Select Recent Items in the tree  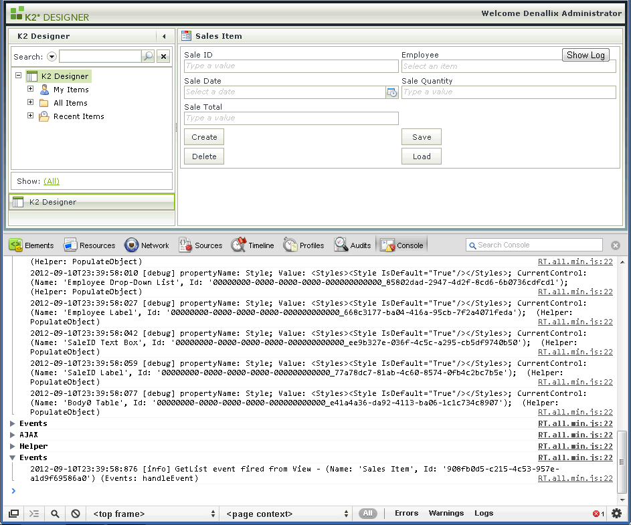click(x=79, y=116)
